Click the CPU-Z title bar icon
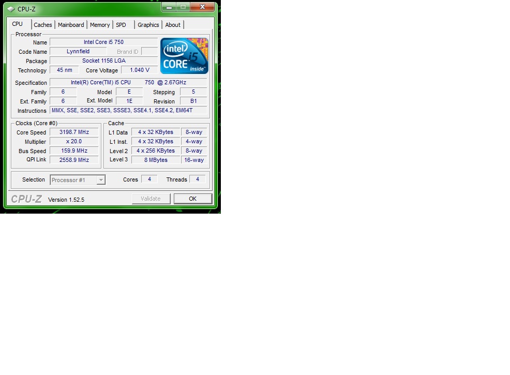 (11, 9)
